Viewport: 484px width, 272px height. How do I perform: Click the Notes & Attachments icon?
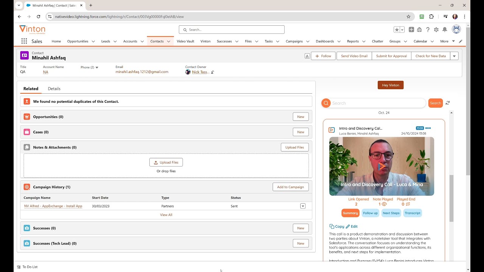pyautogui.click(x=27, y=147)
